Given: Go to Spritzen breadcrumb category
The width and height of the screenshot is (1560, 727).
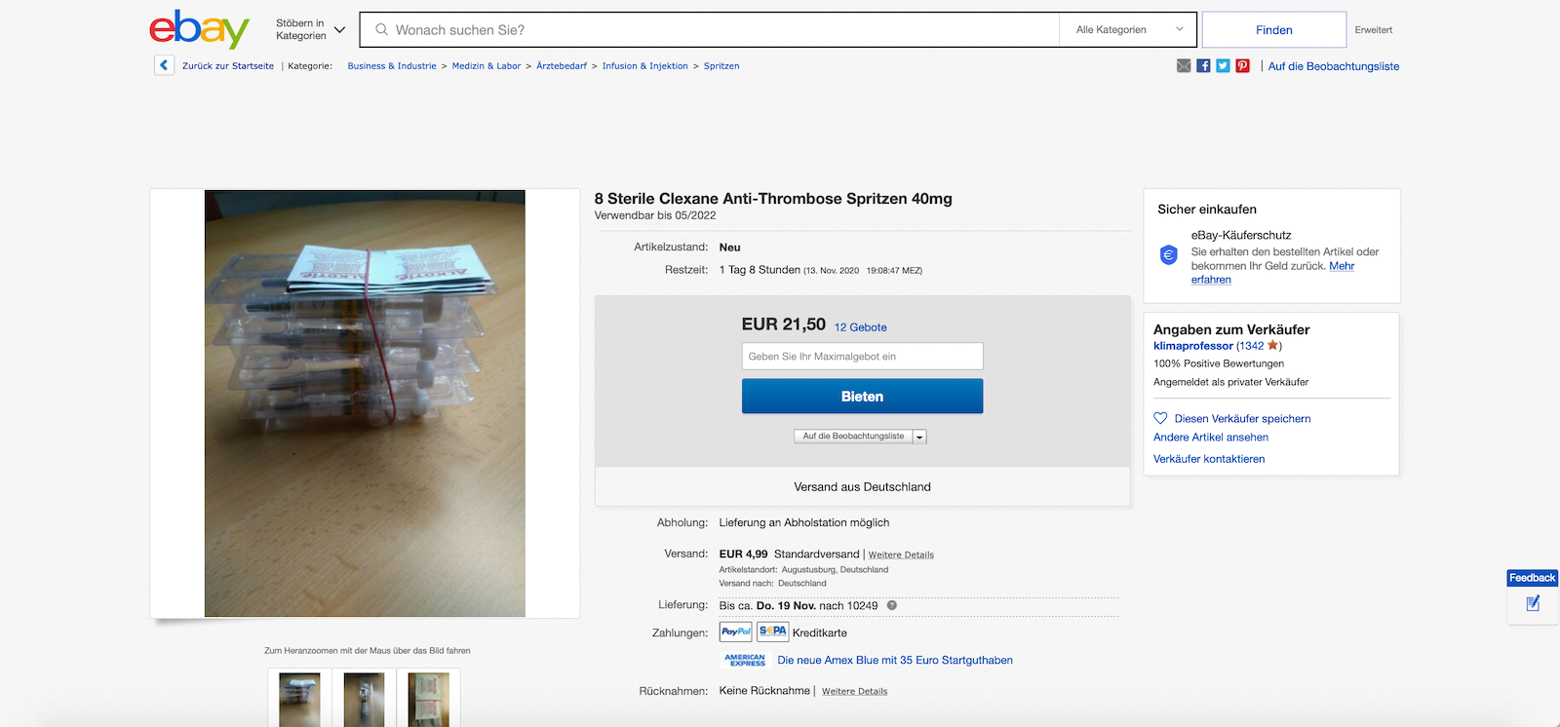Looking at the screenshot, I should [721, 66].
